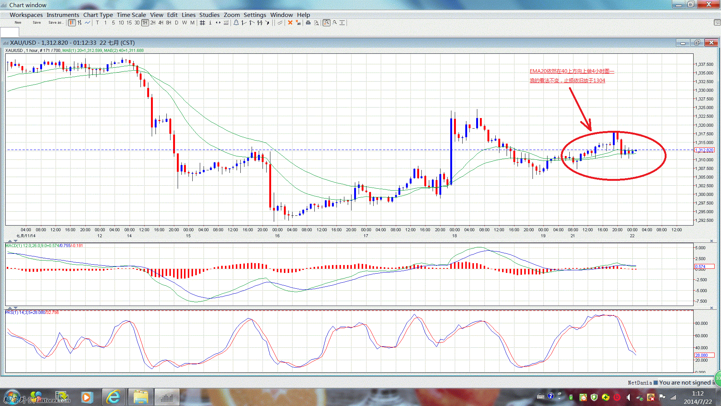
Task: Open the Chart Type menu
Action: point(98,15)
